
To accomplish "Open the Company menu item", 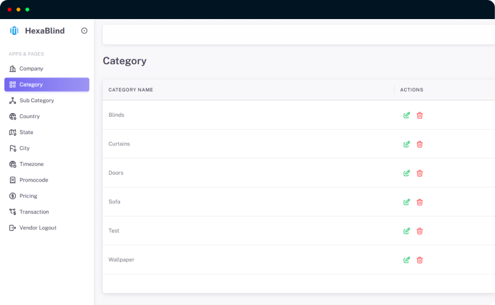I will [x=31, y=69].
